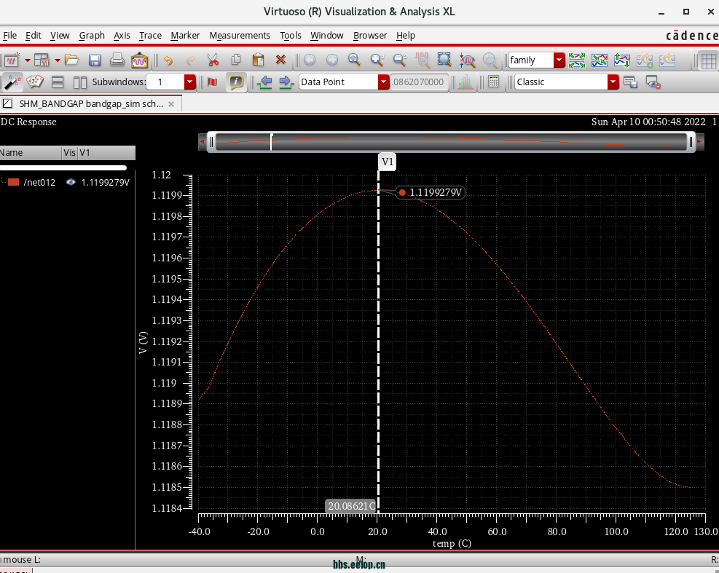The width and height of the screenshot is (719, 573).
Task: Click the /net012 red color swatch
Action: (x=13, y=183)
